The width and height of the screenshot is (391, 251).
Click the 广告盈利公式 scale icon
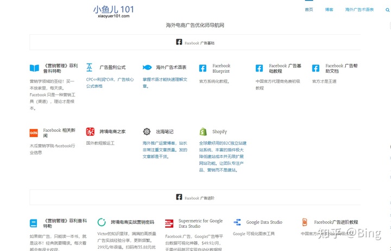tap(89, 67)
